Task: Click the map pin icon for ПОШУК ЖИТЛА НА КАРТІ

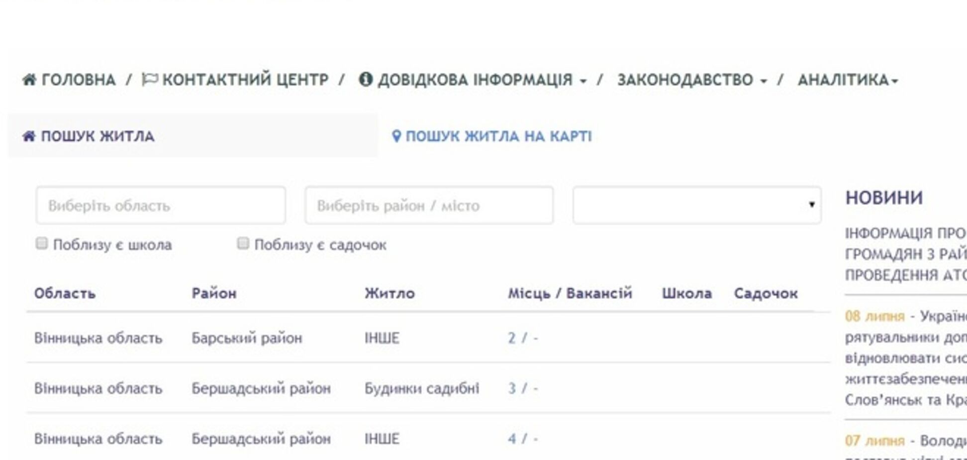Action: [396, 136]
